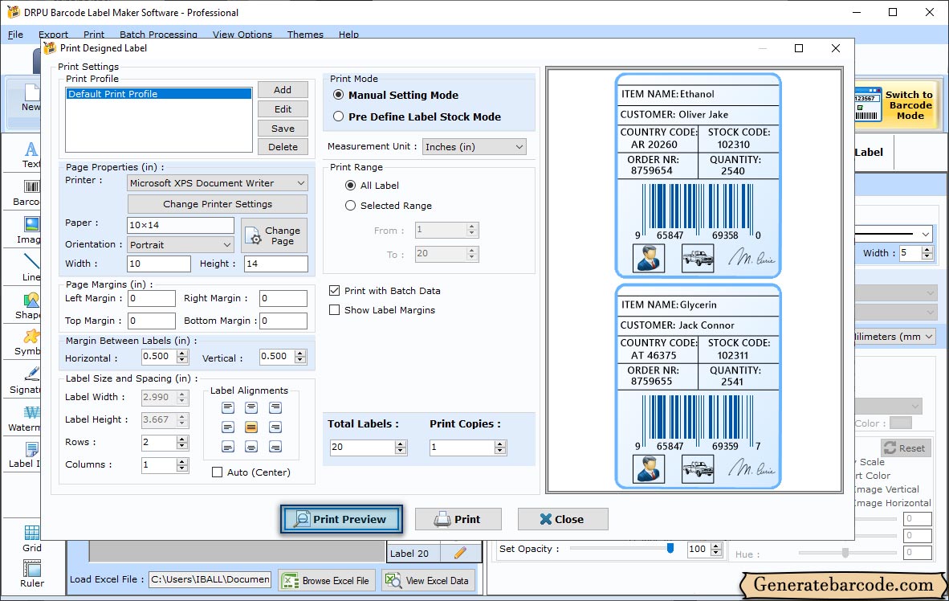Click pencil edit icon next to Label 20

point(460,553)
